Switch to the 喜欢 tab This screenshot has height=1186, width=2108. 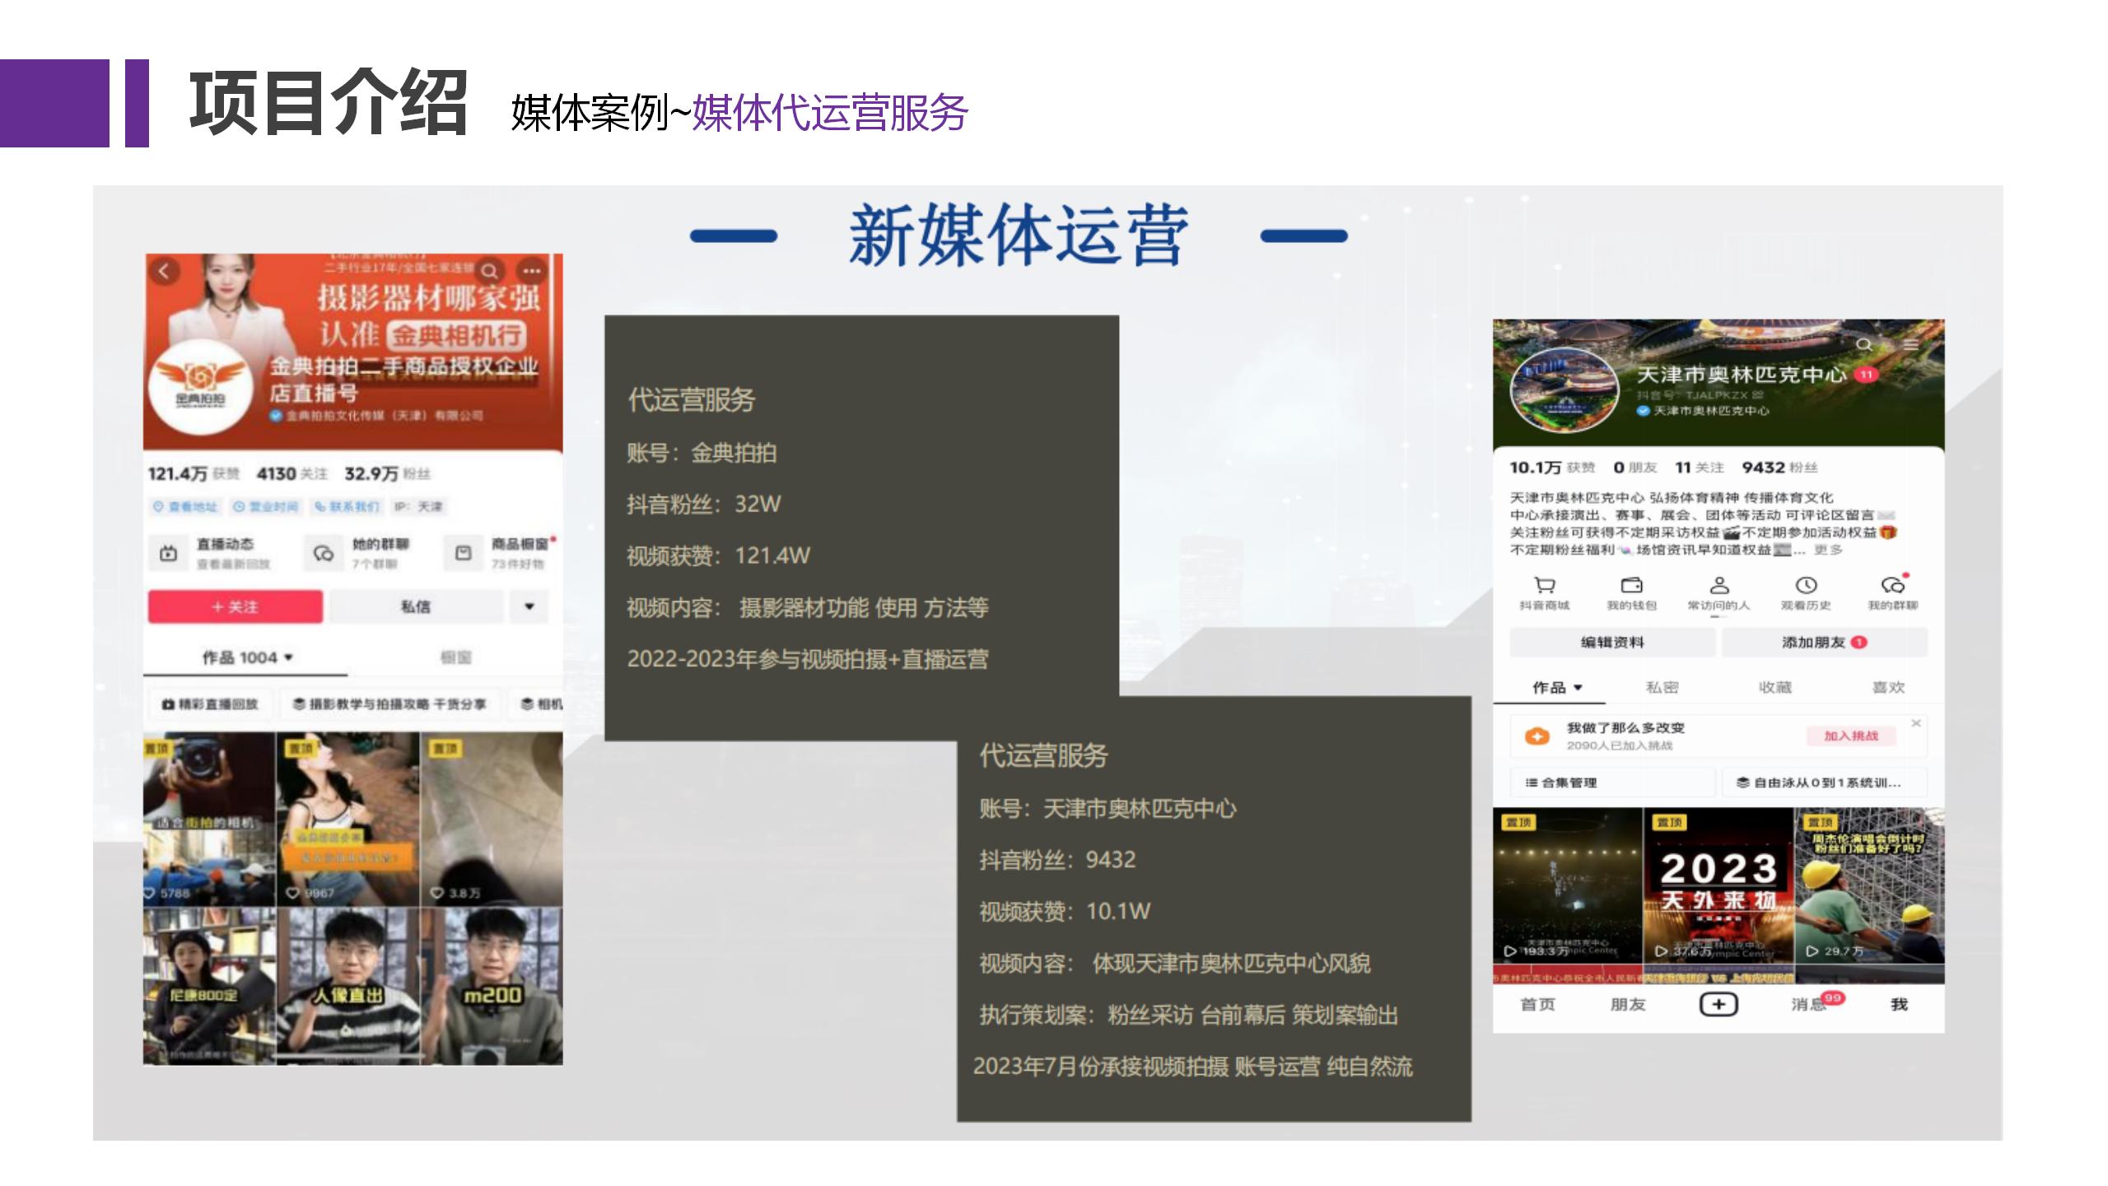coord(1888,688)
